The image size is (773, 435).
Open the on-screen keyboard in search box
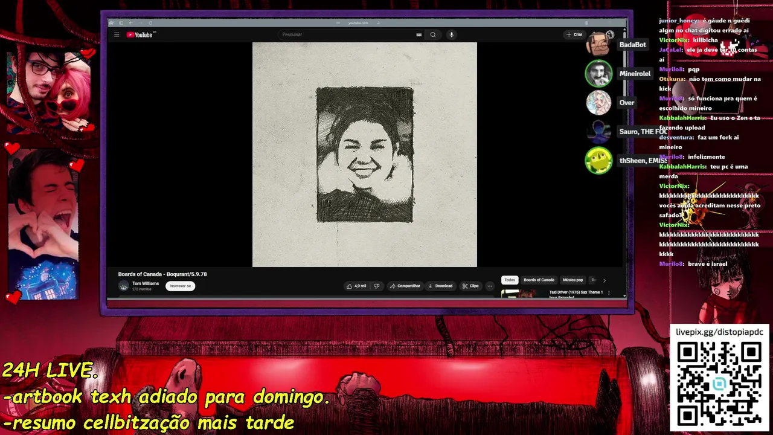[419, 34]
